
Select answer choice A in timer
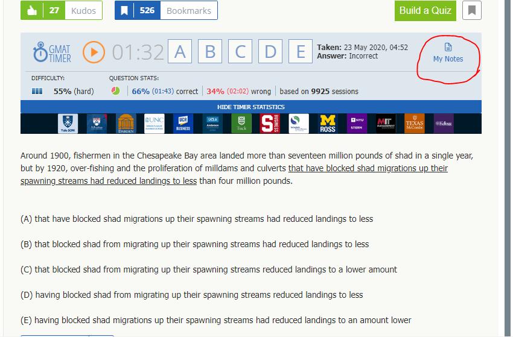tap(180, 52)
